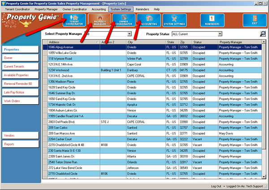Expand the Select Property Manager dropdown
The height and width of the screenshot is (190, 269).
tap(130, 34)
